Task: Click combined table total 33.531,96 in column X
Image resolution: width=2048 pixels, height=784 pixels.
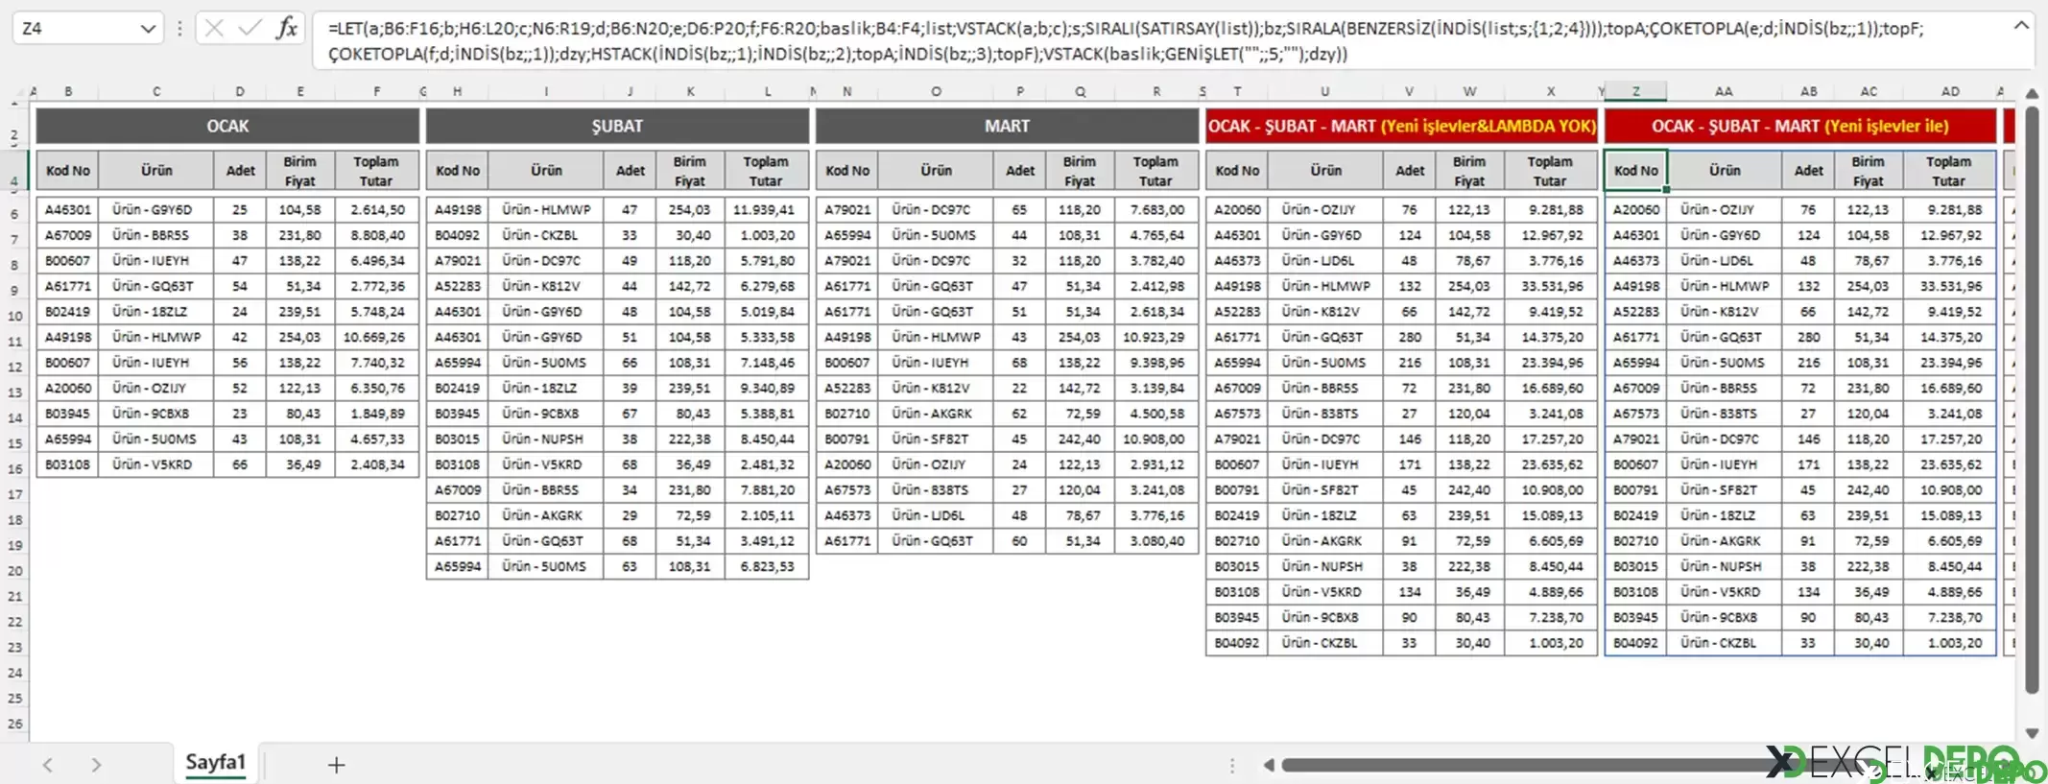Action: point(1551,286)
